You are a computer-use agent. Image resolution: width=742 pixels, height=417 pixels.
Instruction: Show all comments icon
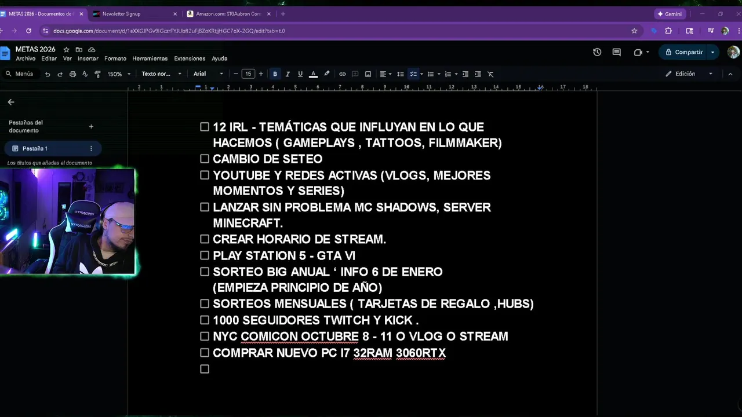[617, 52]
